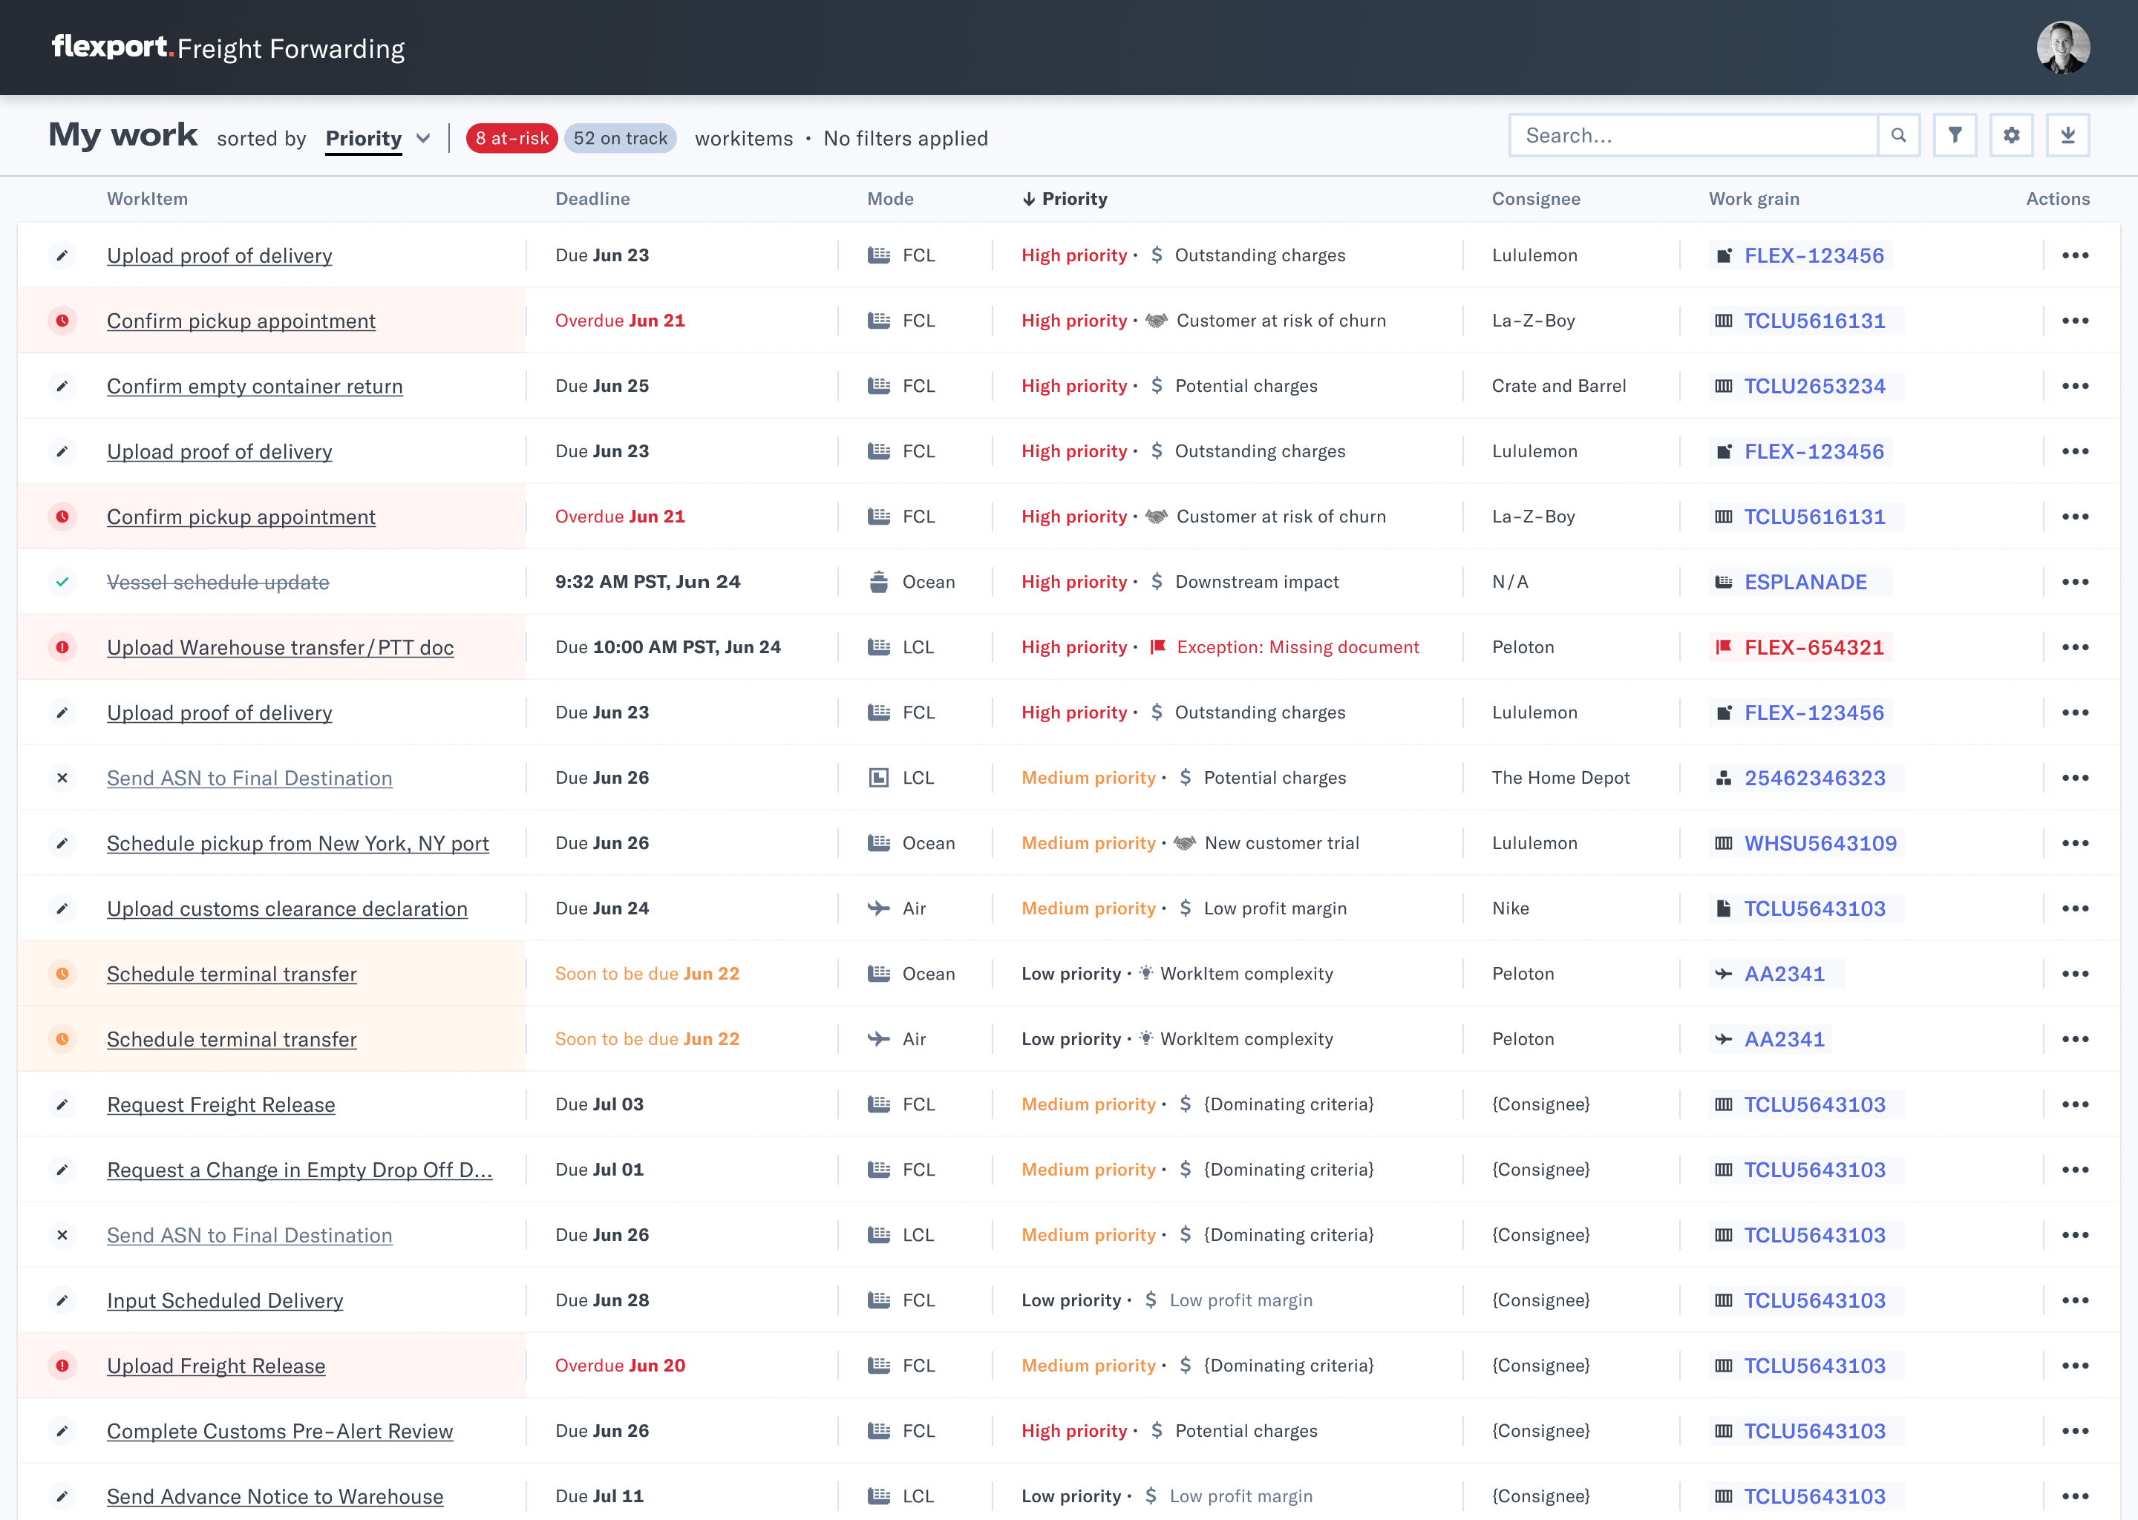Screen dimensions: 2138x1520
Task: Sort by the WorkItem column header
Action: tap(147, 198)
